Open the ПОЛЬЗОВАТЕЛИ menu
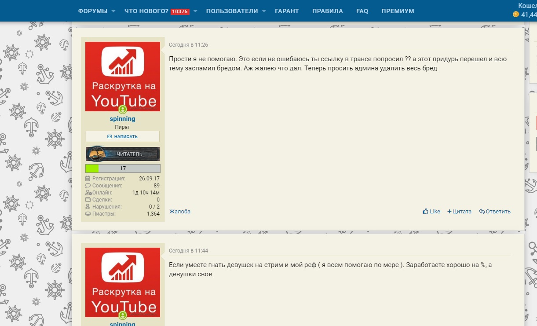Viewport: 537px width, 326px height. coord(232,11)
